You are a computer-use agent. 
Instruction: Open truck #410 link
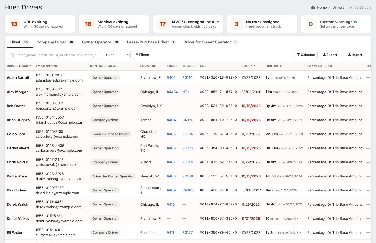click(x=171, y=204)
